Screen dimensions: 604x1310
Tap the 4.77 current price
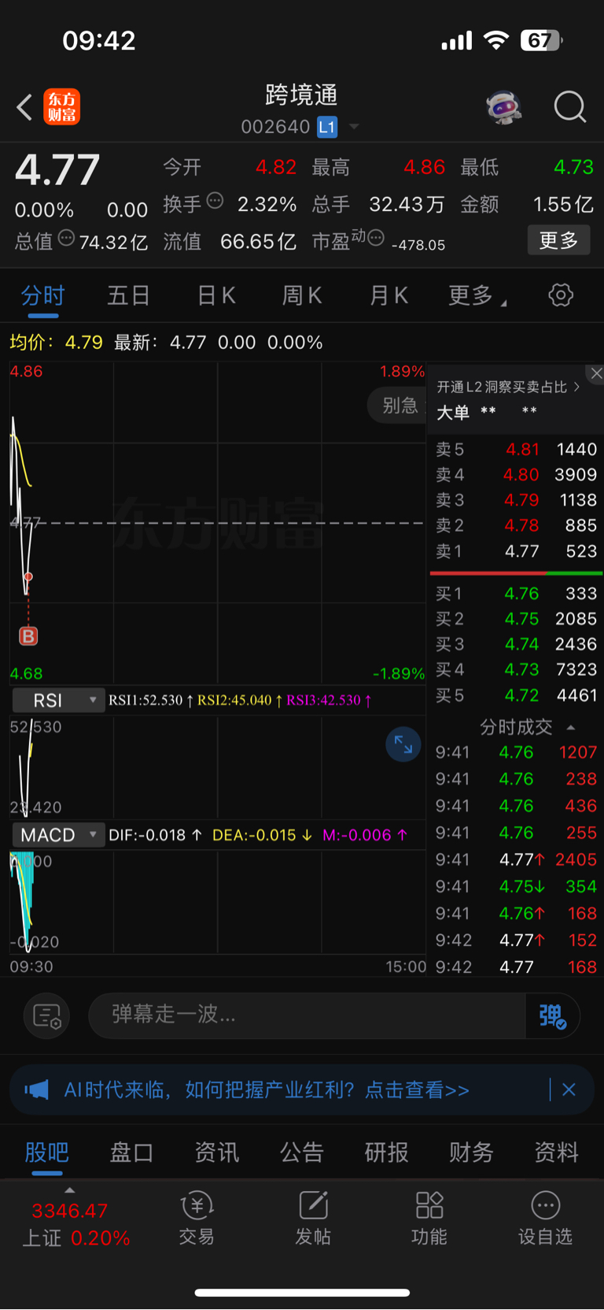pyautogui.click(x=57, y=169)
